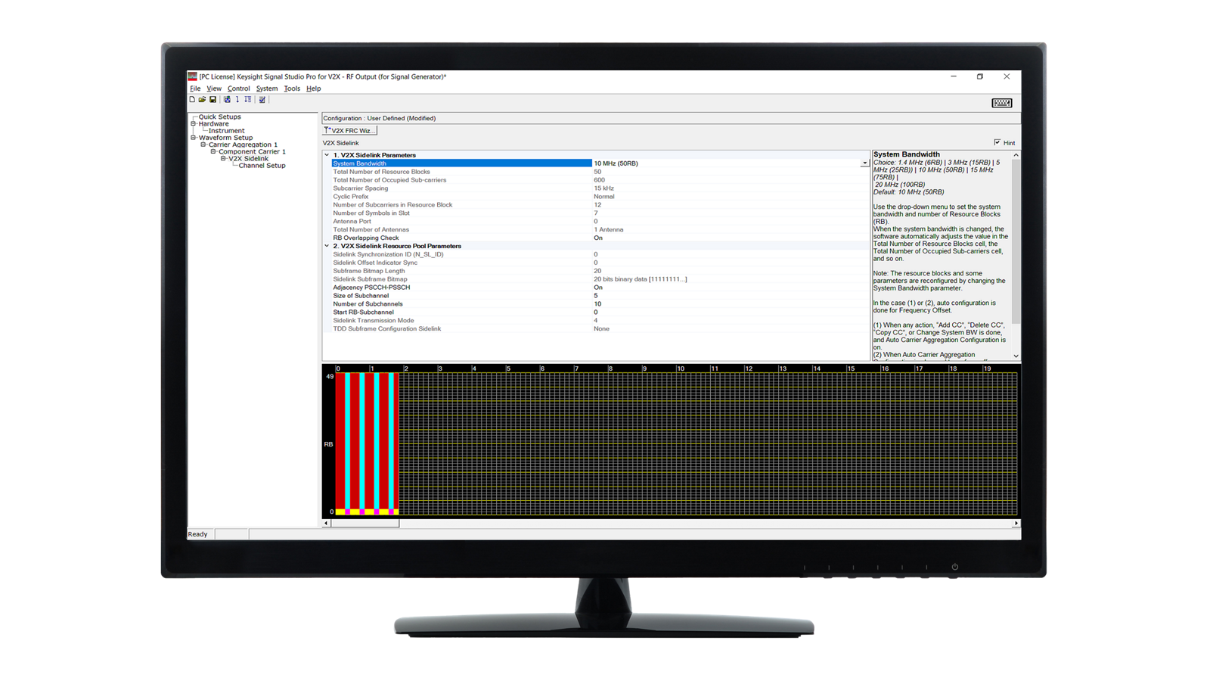Click the blue system configuration toolbar icon
Image resolution: width=1210 pixels, height=681 pixels.
(227, 99)
